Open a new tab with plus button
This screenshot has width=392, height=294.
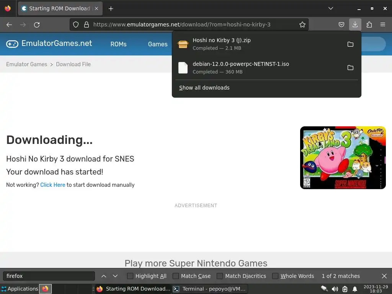[111, 9]
